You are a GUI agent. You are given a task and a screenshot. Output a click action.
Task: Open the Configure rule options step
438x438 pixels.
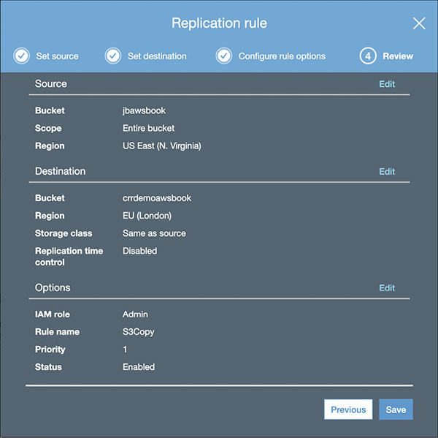tap(282, 56)
